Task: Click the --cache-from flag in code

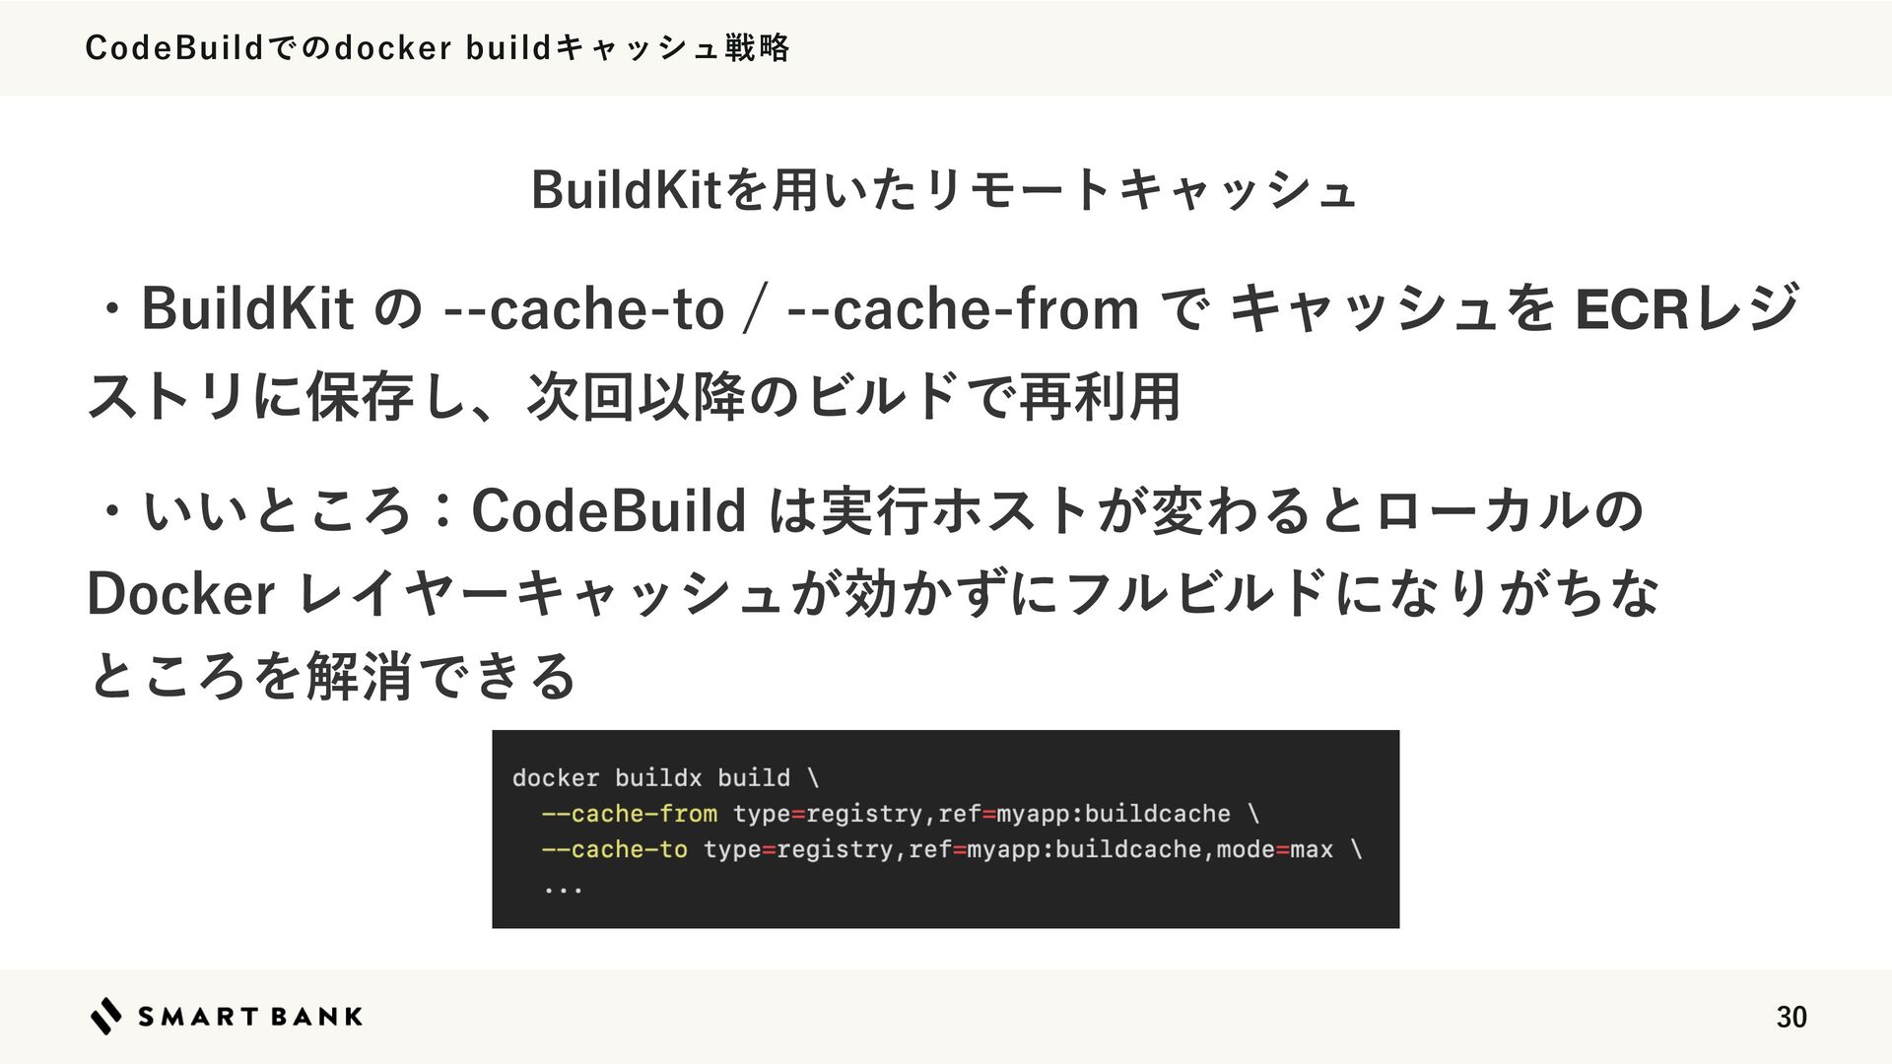Action: click(x=629, y=814)
